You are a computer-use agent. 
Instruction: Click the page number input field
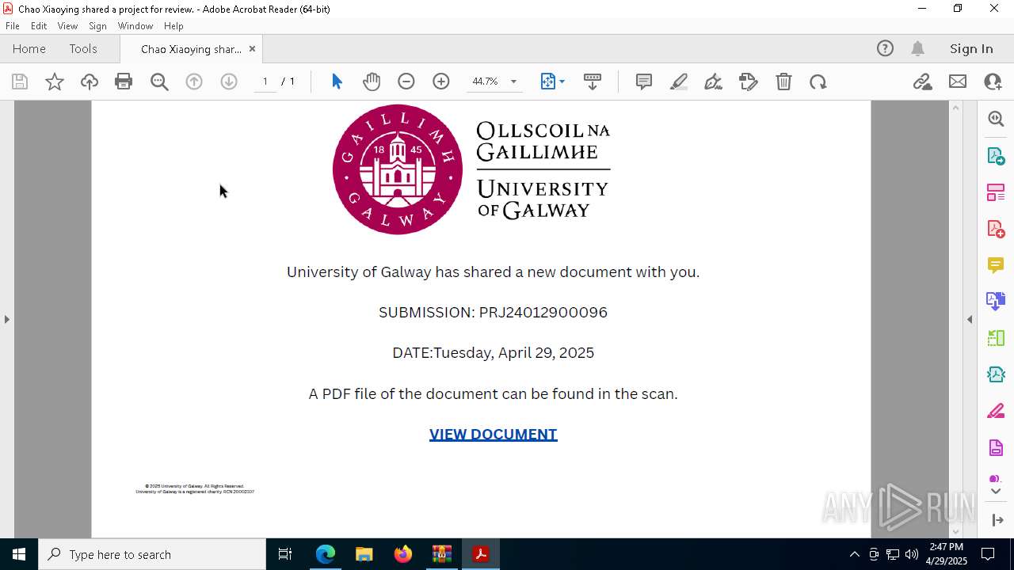(265, 82)
